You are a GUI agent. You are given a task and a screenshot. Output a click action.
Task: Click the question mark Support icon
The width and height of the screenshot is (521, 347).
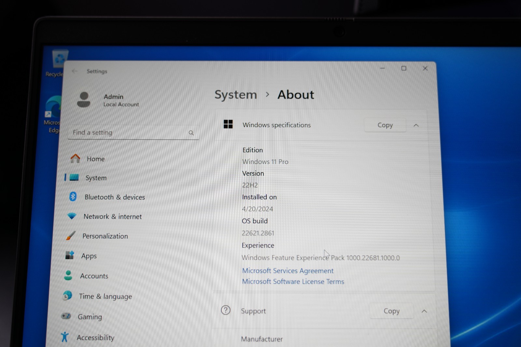[x=226, y=310]
